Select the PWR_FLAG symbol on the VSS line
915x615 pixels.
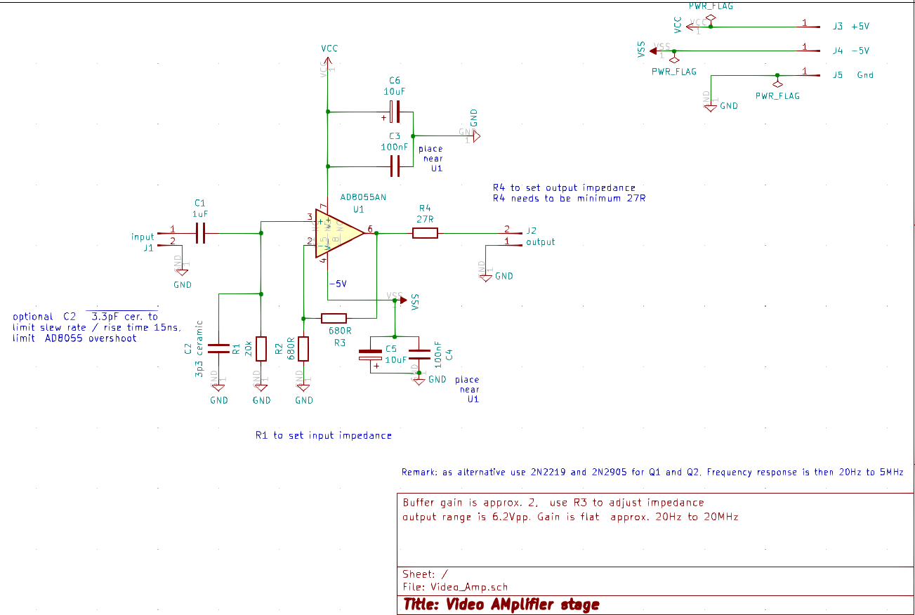tap(674, 58)
